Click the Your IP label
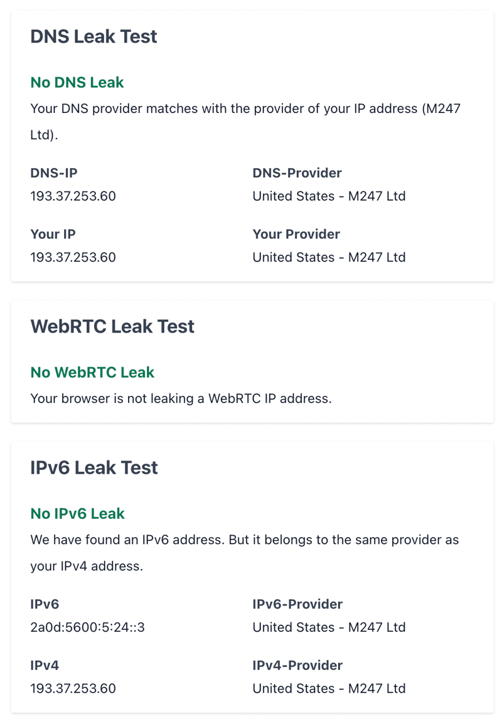 click(x=53, y=234)
